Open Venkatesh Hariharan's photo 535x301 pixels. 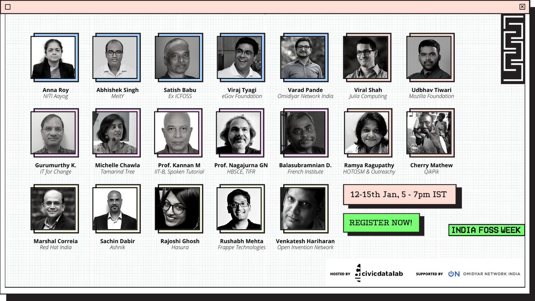[302, 208]
